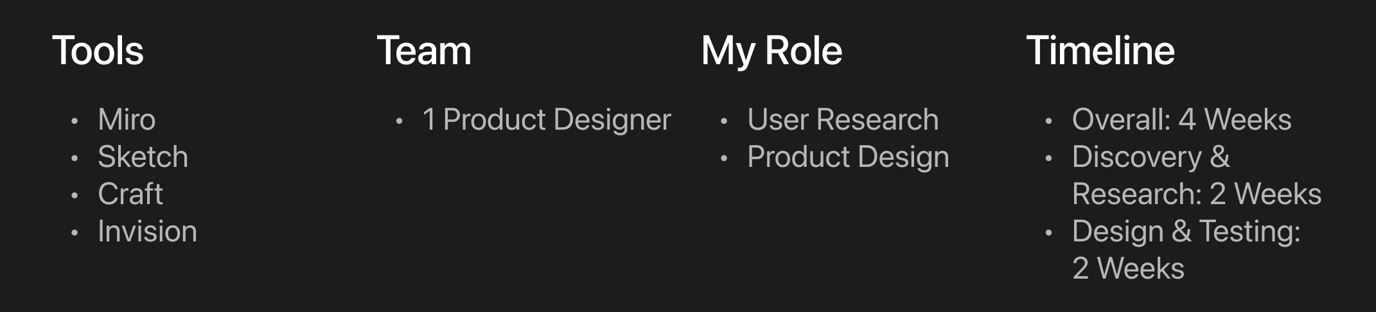Viewport: 1376px width, 312px height.
Task: Select the Sketch list item
Action: coord(143,157)
